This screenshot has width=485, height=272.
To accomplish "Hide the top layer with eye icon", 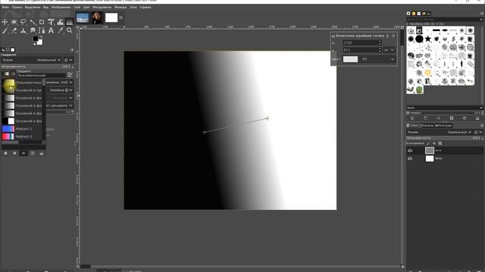I will 410,150.
